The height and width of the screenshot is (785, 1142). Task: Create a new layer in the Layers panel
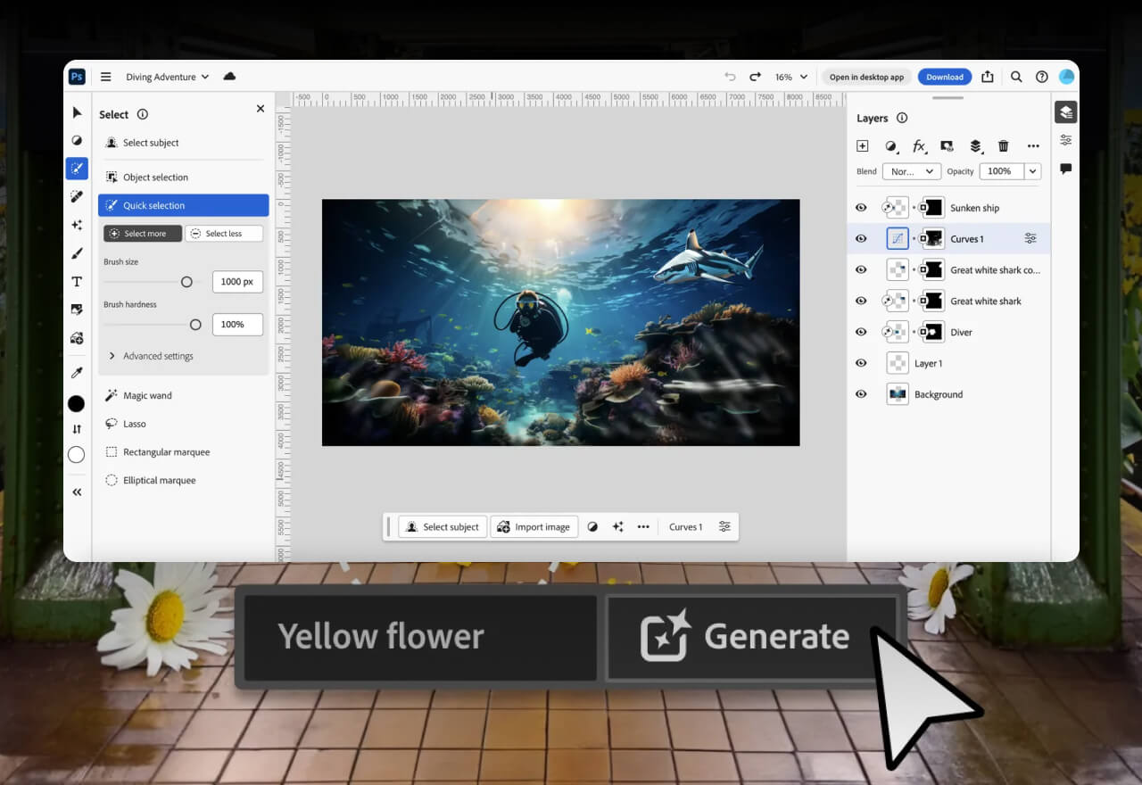[862, 145]
